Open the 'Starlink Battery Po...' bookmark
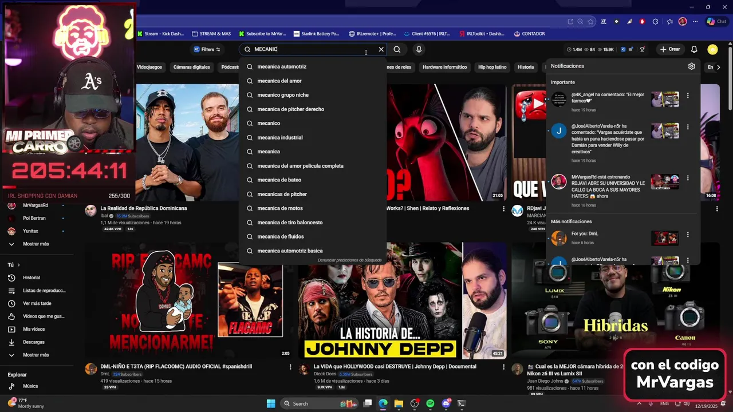The width and height of the screenshot is (733, 412). [x=316, y=34]
